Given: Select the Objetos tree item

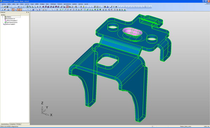Looking at the screenshot, I should (x=9, y=17).
